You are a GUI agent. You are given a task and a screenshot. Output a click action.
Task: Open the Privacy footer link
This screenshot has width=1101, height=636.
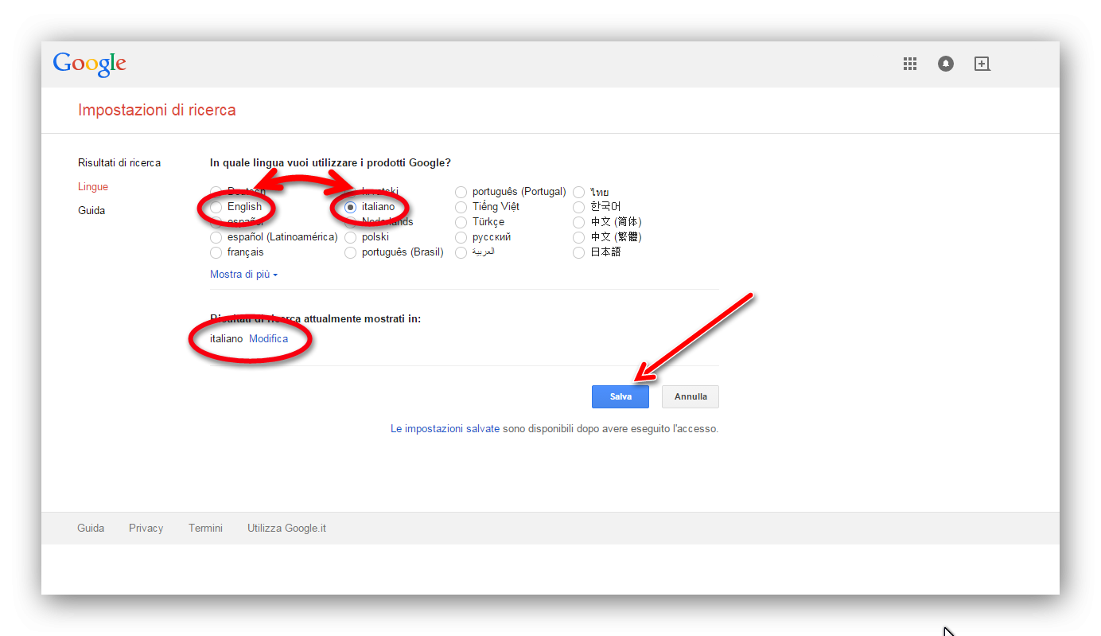pos(146,529)
